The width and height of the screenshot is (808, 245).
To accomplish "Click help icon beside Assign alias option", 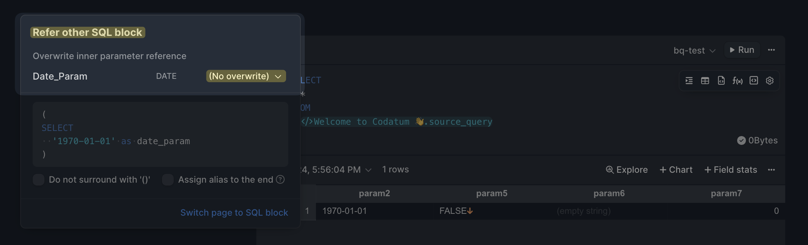I will tap(280, 179).
